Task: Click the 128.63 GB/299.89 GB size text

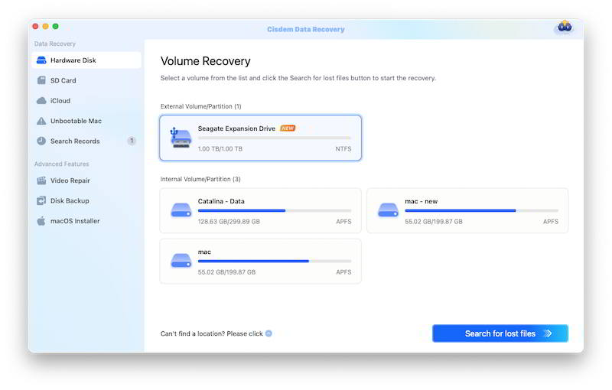Action: (x=229, y=222)
